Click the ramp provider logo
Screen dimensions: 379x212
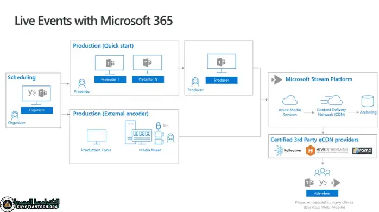coord(362,151)
